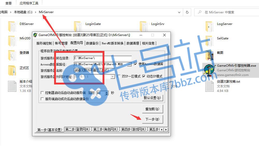Select the 配置向导 tab

coord(77,43)
